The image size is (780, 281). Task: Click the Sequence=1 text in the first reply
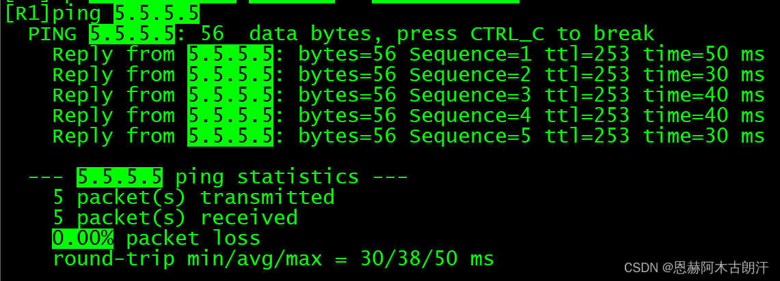[x=470, y=55]
